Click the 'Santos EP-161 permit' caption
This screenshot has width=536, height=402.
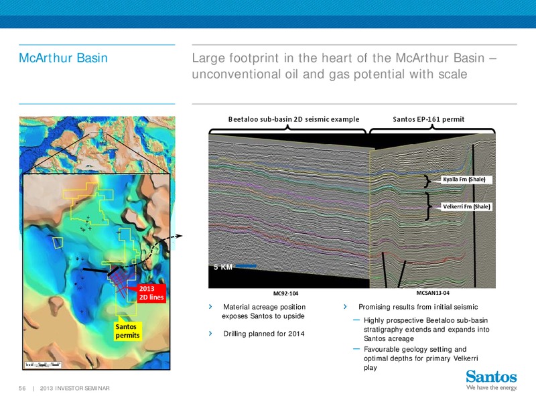click(428, 119)
